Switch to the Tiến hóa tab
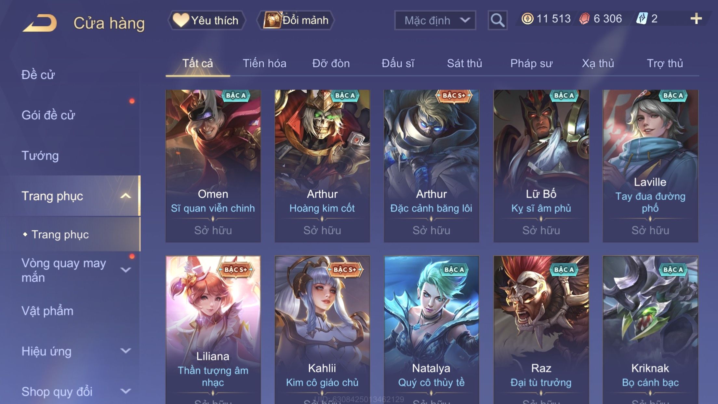The height and width of the screenshot is (404, 718). 264,63
